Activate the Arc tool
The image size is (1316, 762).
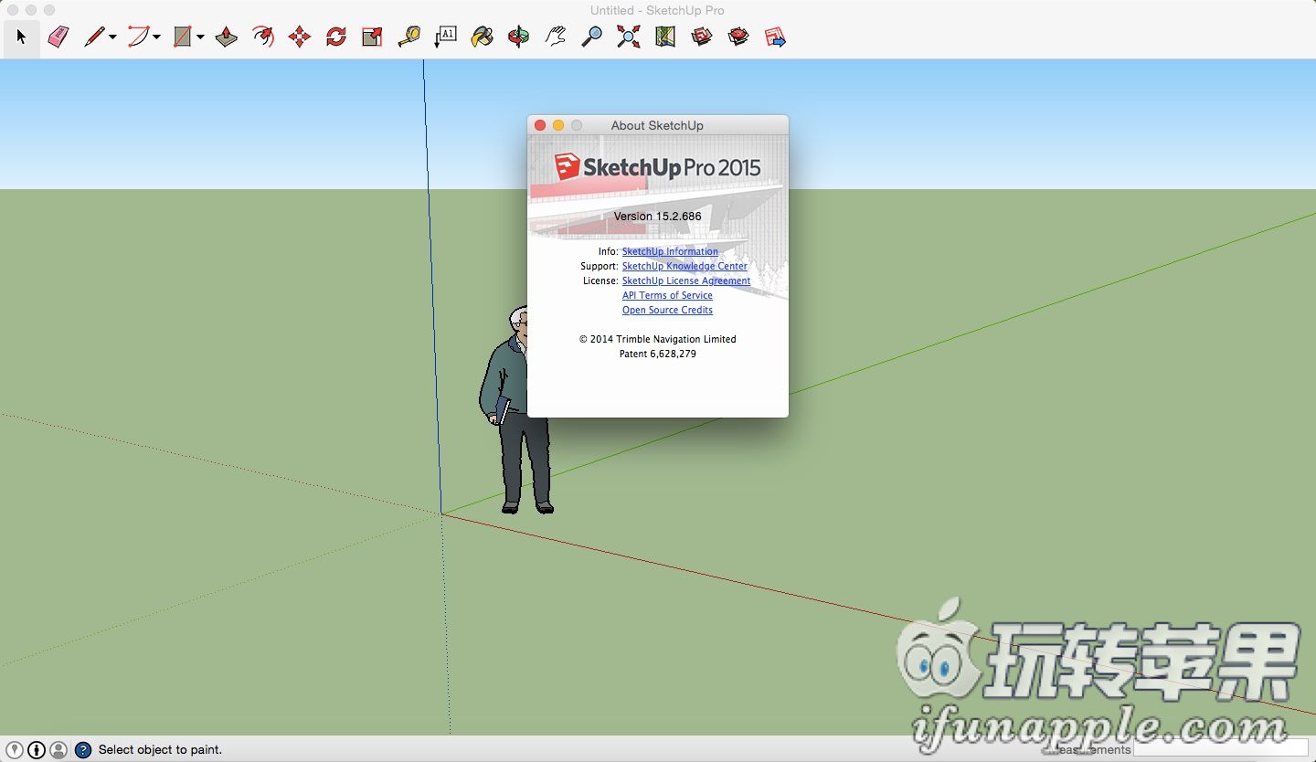pos(138,37)
